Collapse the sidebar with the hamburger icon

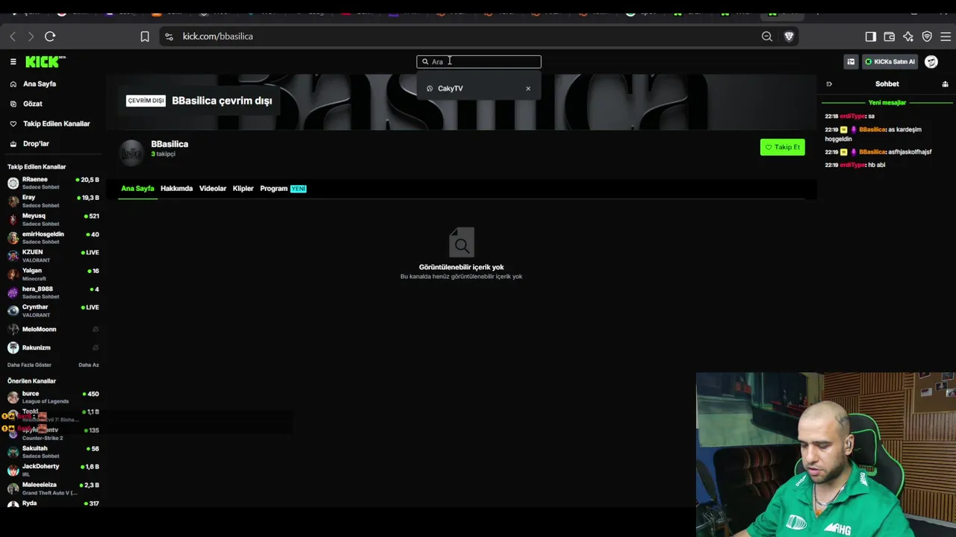[x=13, y=62]
